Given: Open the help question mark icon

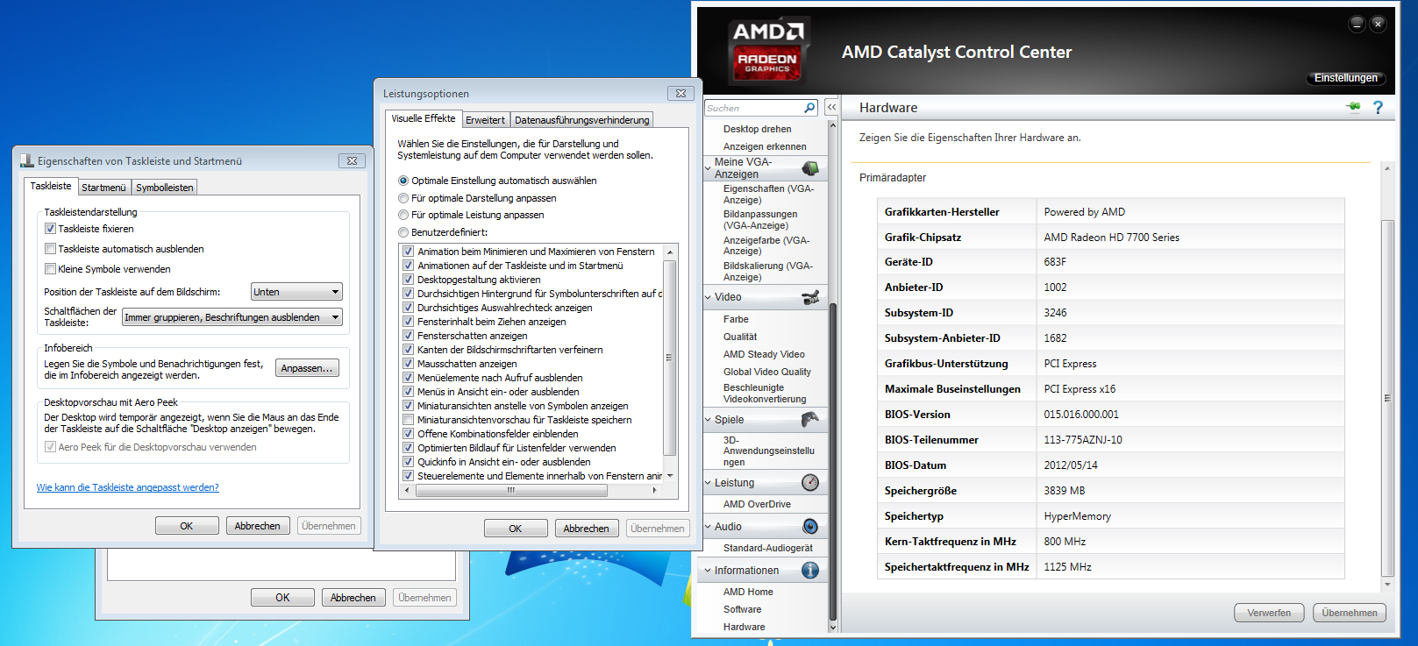Looking at the screenshot, I should point(1378,107).
